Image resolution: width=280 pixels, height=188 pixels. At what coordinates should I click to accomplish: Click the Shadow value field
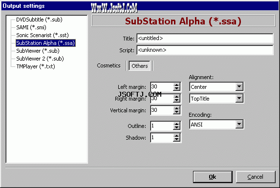click(162, 138)
